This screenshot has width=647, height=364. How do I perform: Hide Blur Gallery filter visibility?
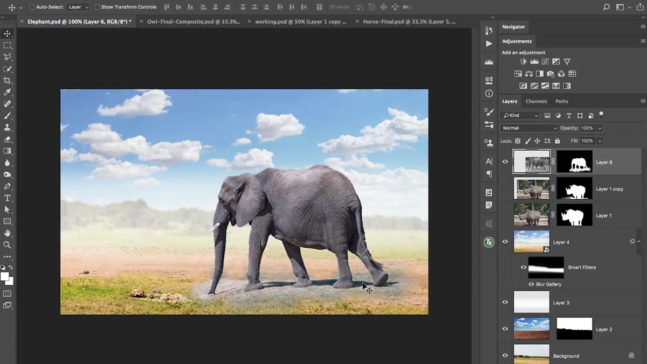531,284
